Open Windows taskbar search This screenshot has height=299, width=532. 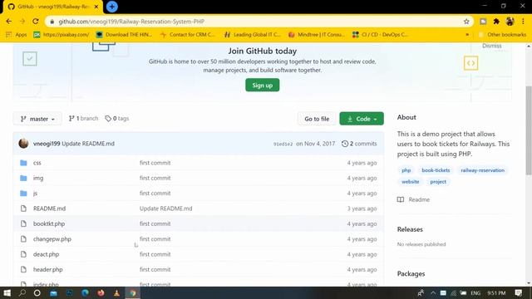(x=22, y=293)
